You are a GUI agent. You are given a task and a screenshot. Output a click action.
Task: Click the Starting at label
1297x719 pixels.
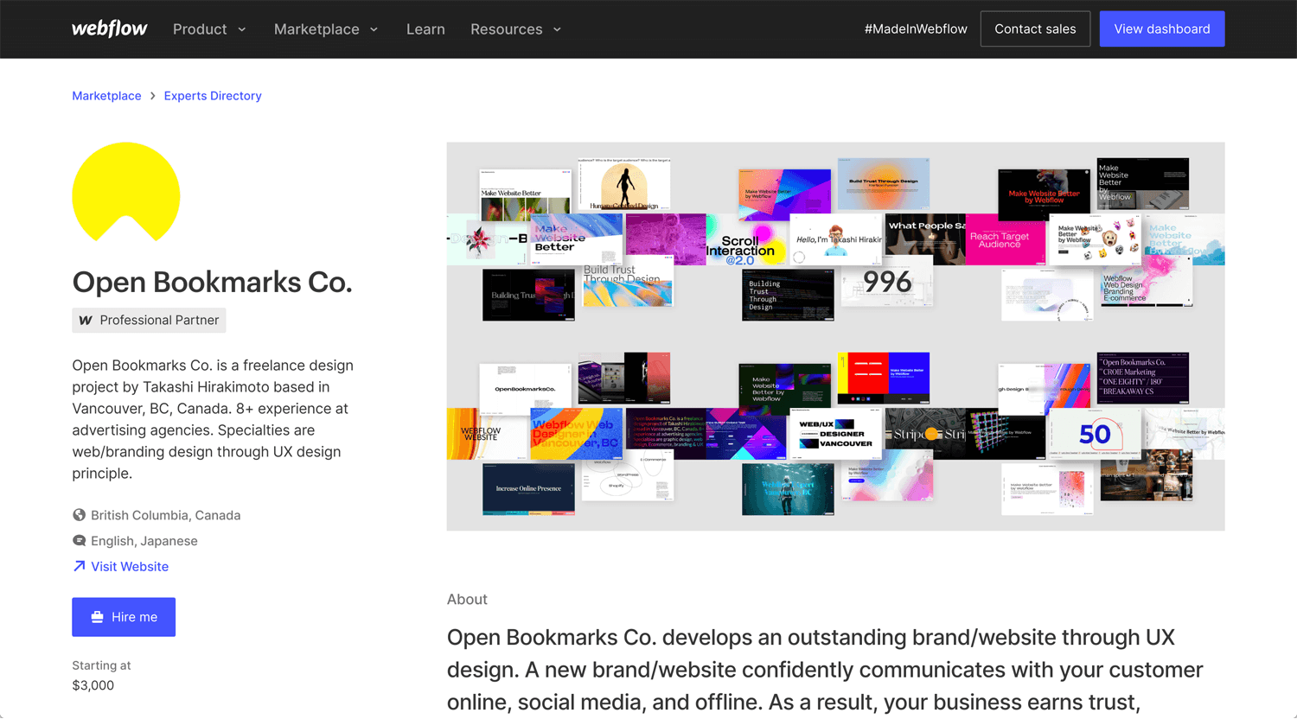pyautogui.click(x=101, y=665)
